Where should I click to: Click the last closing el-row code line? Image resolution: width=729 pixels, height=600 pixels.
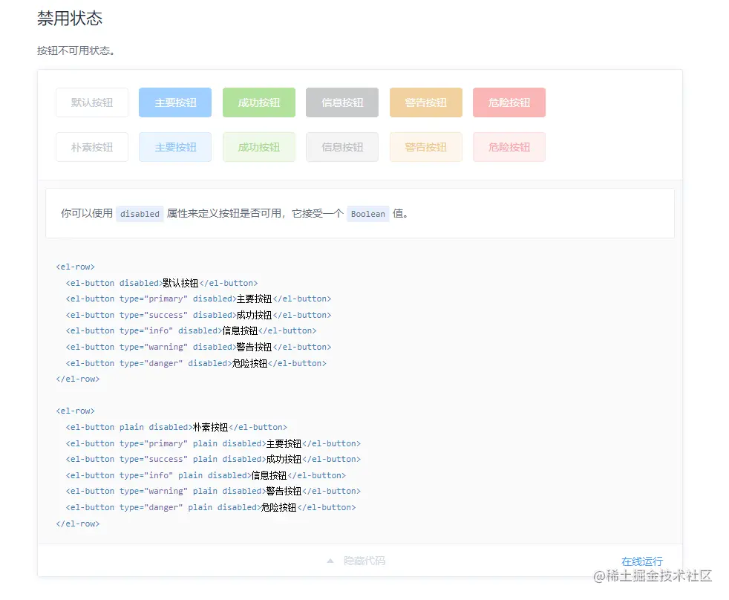pyautogui.click(x=78, y=524)
